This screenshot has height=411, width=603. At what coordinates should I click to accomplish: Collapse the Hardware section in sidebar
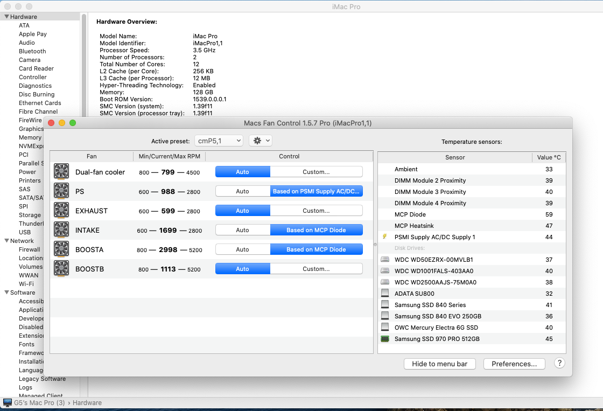click(6, 17)
